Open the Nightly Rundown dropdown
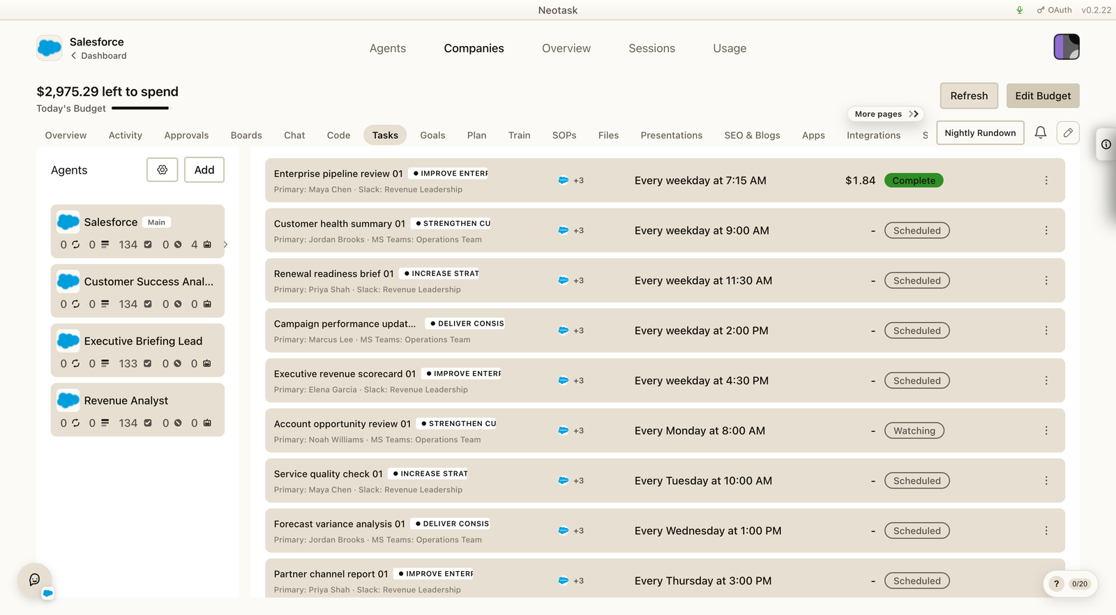Viewport: 1116px width, 615px height. (x=980, y=132)
